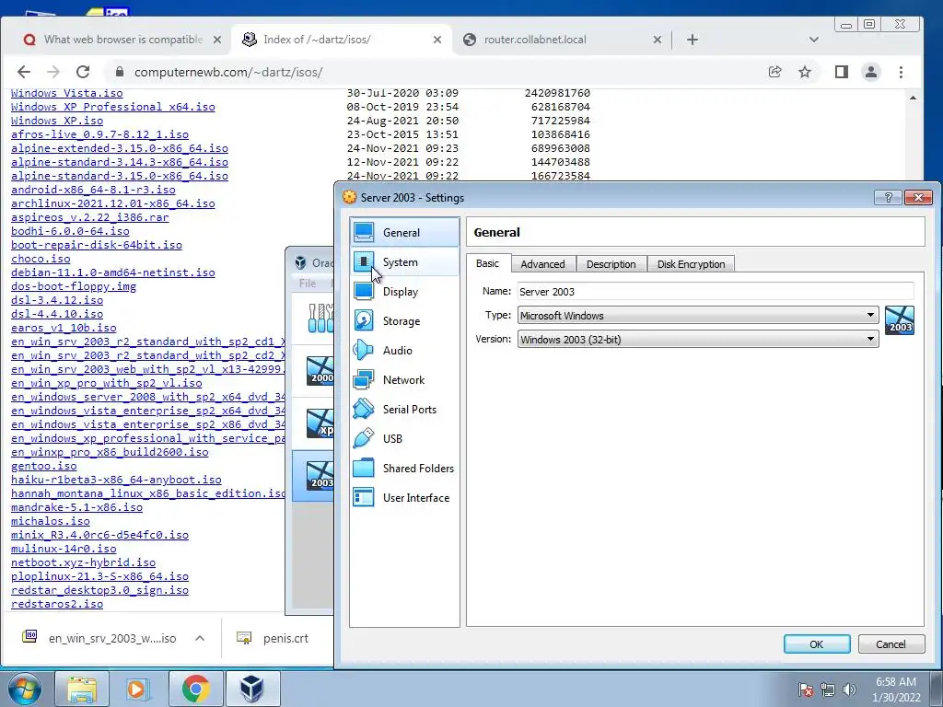943x707 pixels.
Task: Open link debian-11.1.0-amd64-netinst.iso
Action: click(x=112, y=272)
